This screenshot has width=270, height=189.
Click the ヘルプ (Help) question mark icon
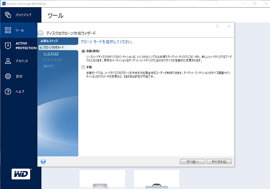point(8,91)
